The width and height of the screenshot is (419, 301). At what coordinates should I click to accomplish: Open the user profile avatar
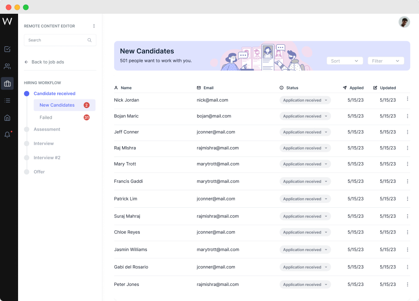tap(404, 22)
